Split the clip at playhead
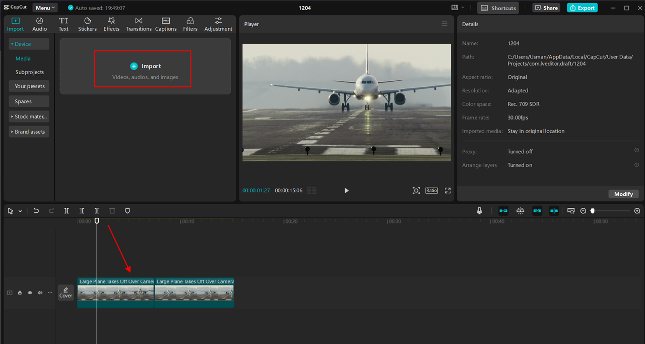645x344 pixels. click(67, 211)
